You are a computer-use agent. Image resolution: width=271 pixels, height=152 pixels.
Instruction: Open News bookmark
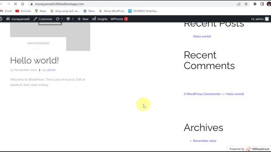coord(89,11)
